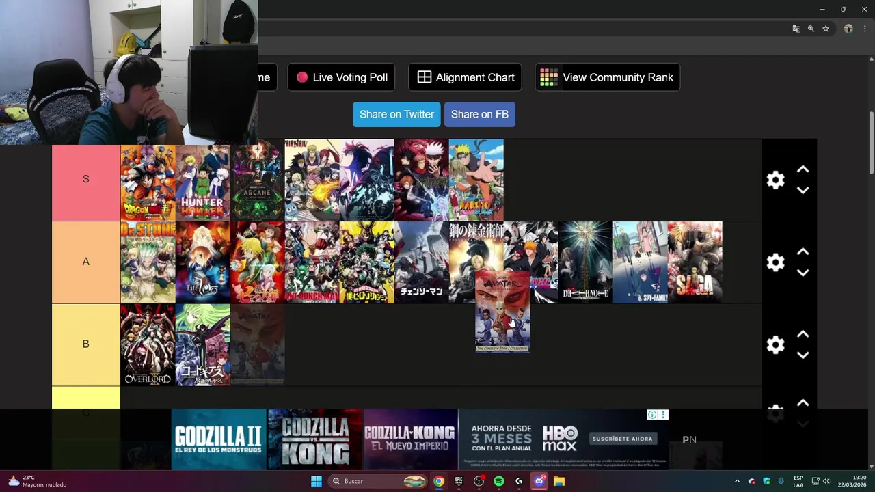Select the My Hero Academia poster

(x=366, y=262)
